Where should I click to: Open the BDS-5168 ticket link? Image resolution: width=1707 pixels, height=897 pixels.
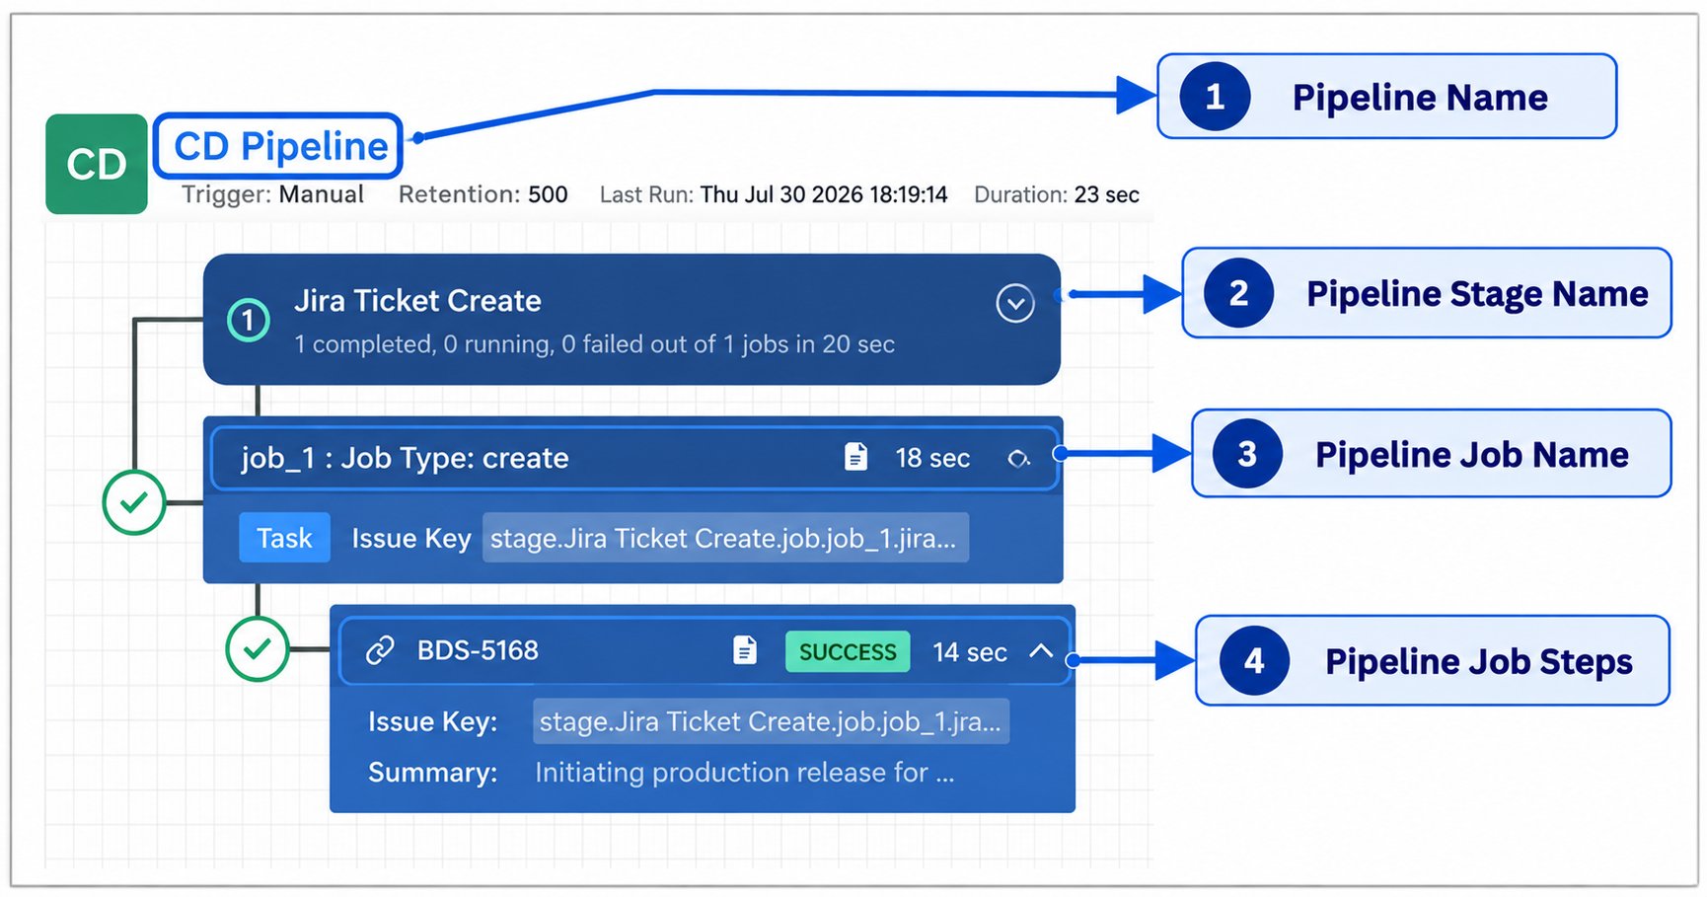[478, 650]
